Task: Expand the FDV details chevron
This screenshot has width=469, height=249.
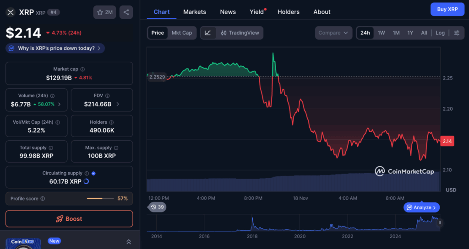Action: (118, 104)
